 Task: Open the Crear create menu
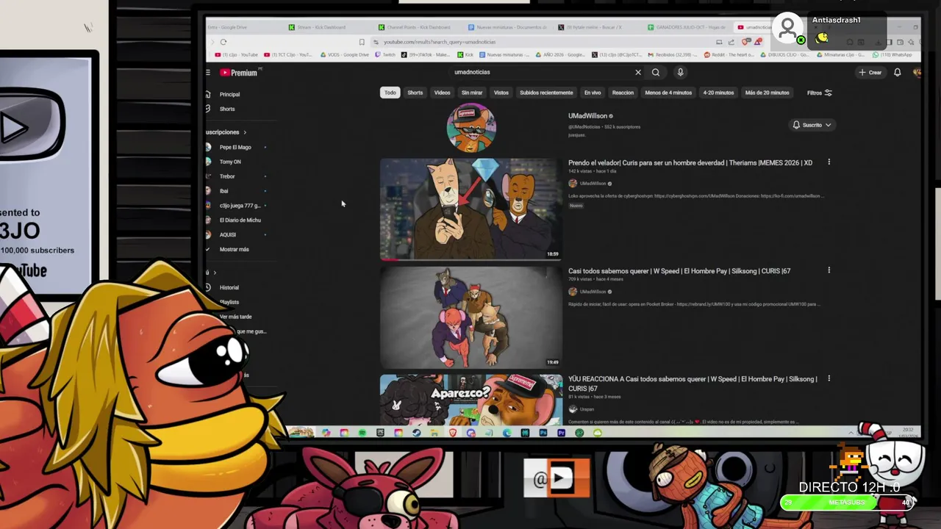(x=870, y=72)
